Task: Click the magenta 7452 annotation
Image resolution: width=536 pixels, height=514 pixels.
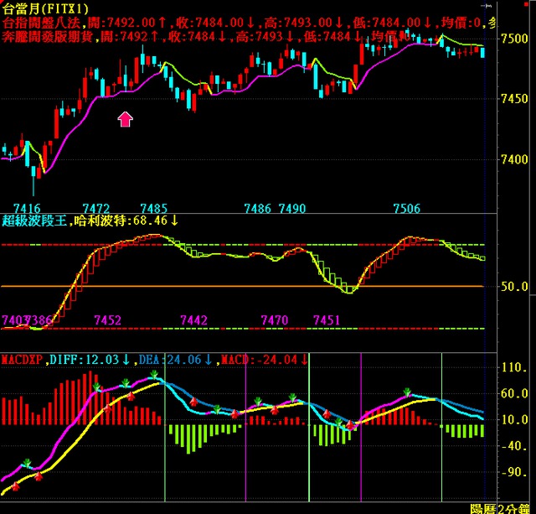Action: pos(108,320)
